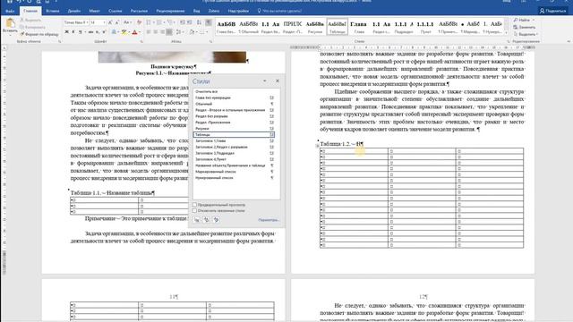Apply the red font color icon
The height and width of the screenshot is (322, 573).
[134, 32]
